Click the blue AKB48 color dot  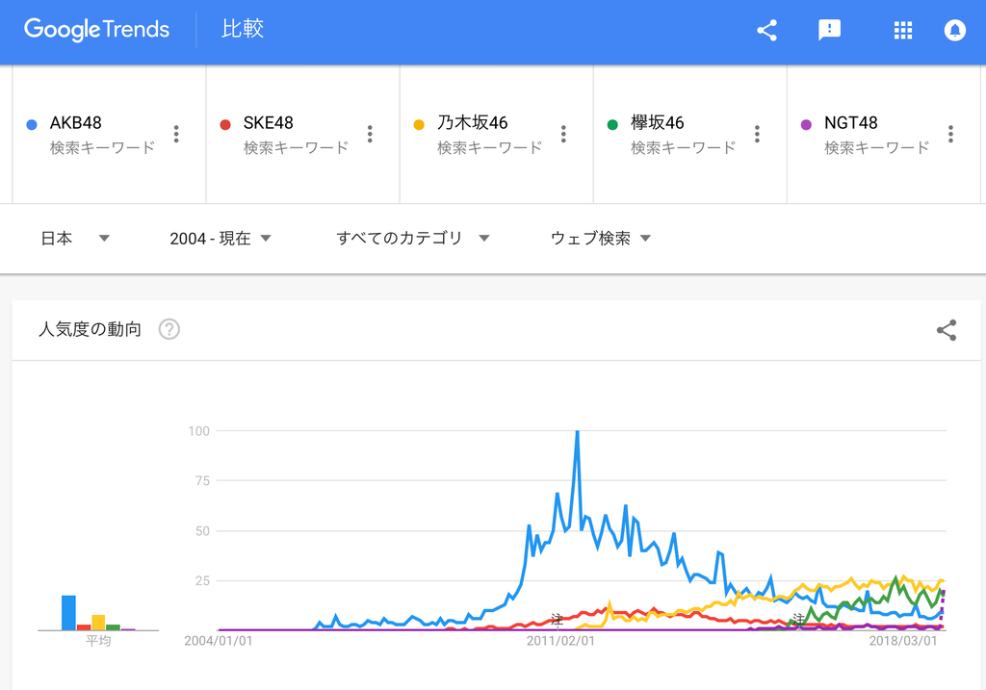point(32,124)
